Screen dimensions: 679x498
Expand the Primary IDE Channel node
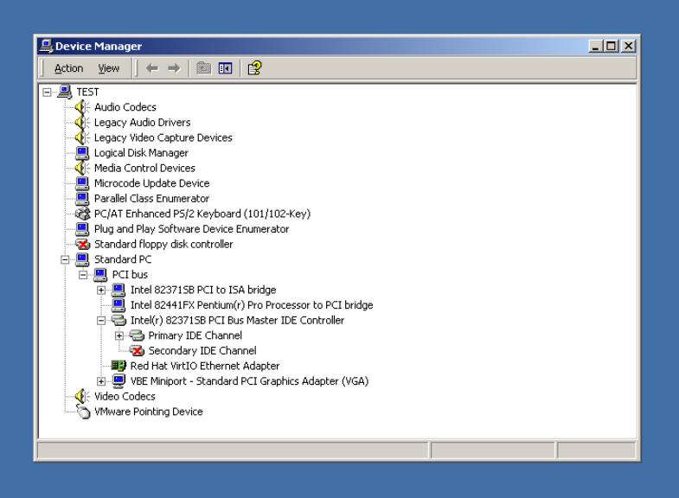[119, 335]
